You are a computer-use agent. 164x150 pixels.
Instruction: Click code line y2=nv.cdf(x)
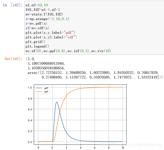[x=37, y=28]
